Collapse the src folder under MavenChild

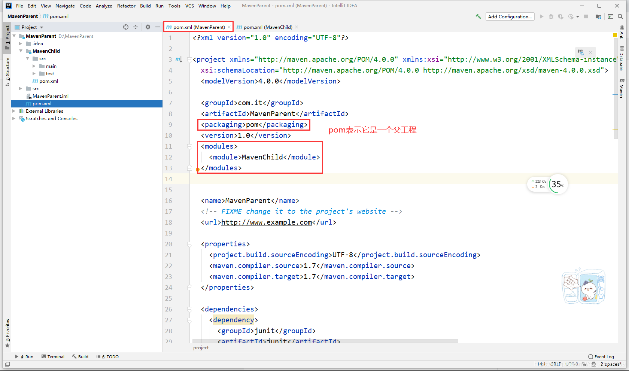point(27,59)
